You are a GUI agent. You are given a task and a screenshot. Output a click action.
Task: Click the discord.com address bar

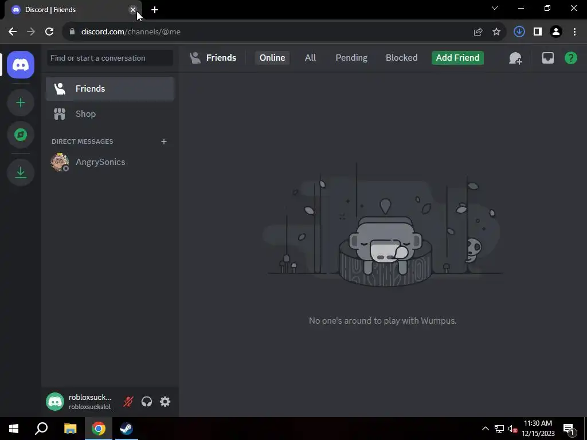point(284,32)
